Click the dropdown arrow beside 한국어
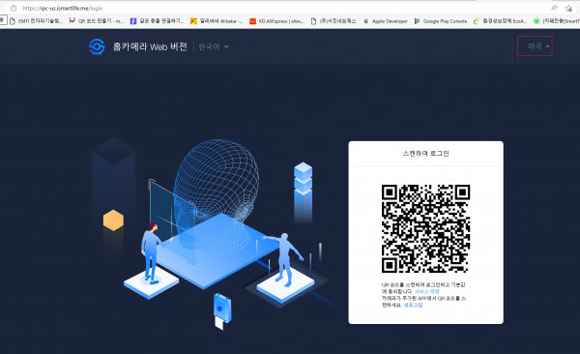The height and width of the screenshot is (354, 580). point(226,47)
